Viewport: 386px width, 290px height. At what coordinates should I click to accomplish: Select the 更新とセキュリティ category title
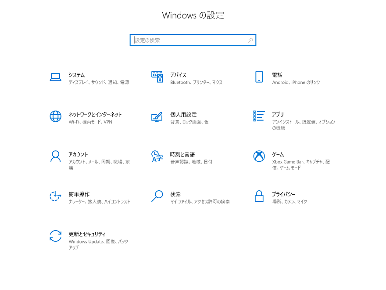[87, 234]
